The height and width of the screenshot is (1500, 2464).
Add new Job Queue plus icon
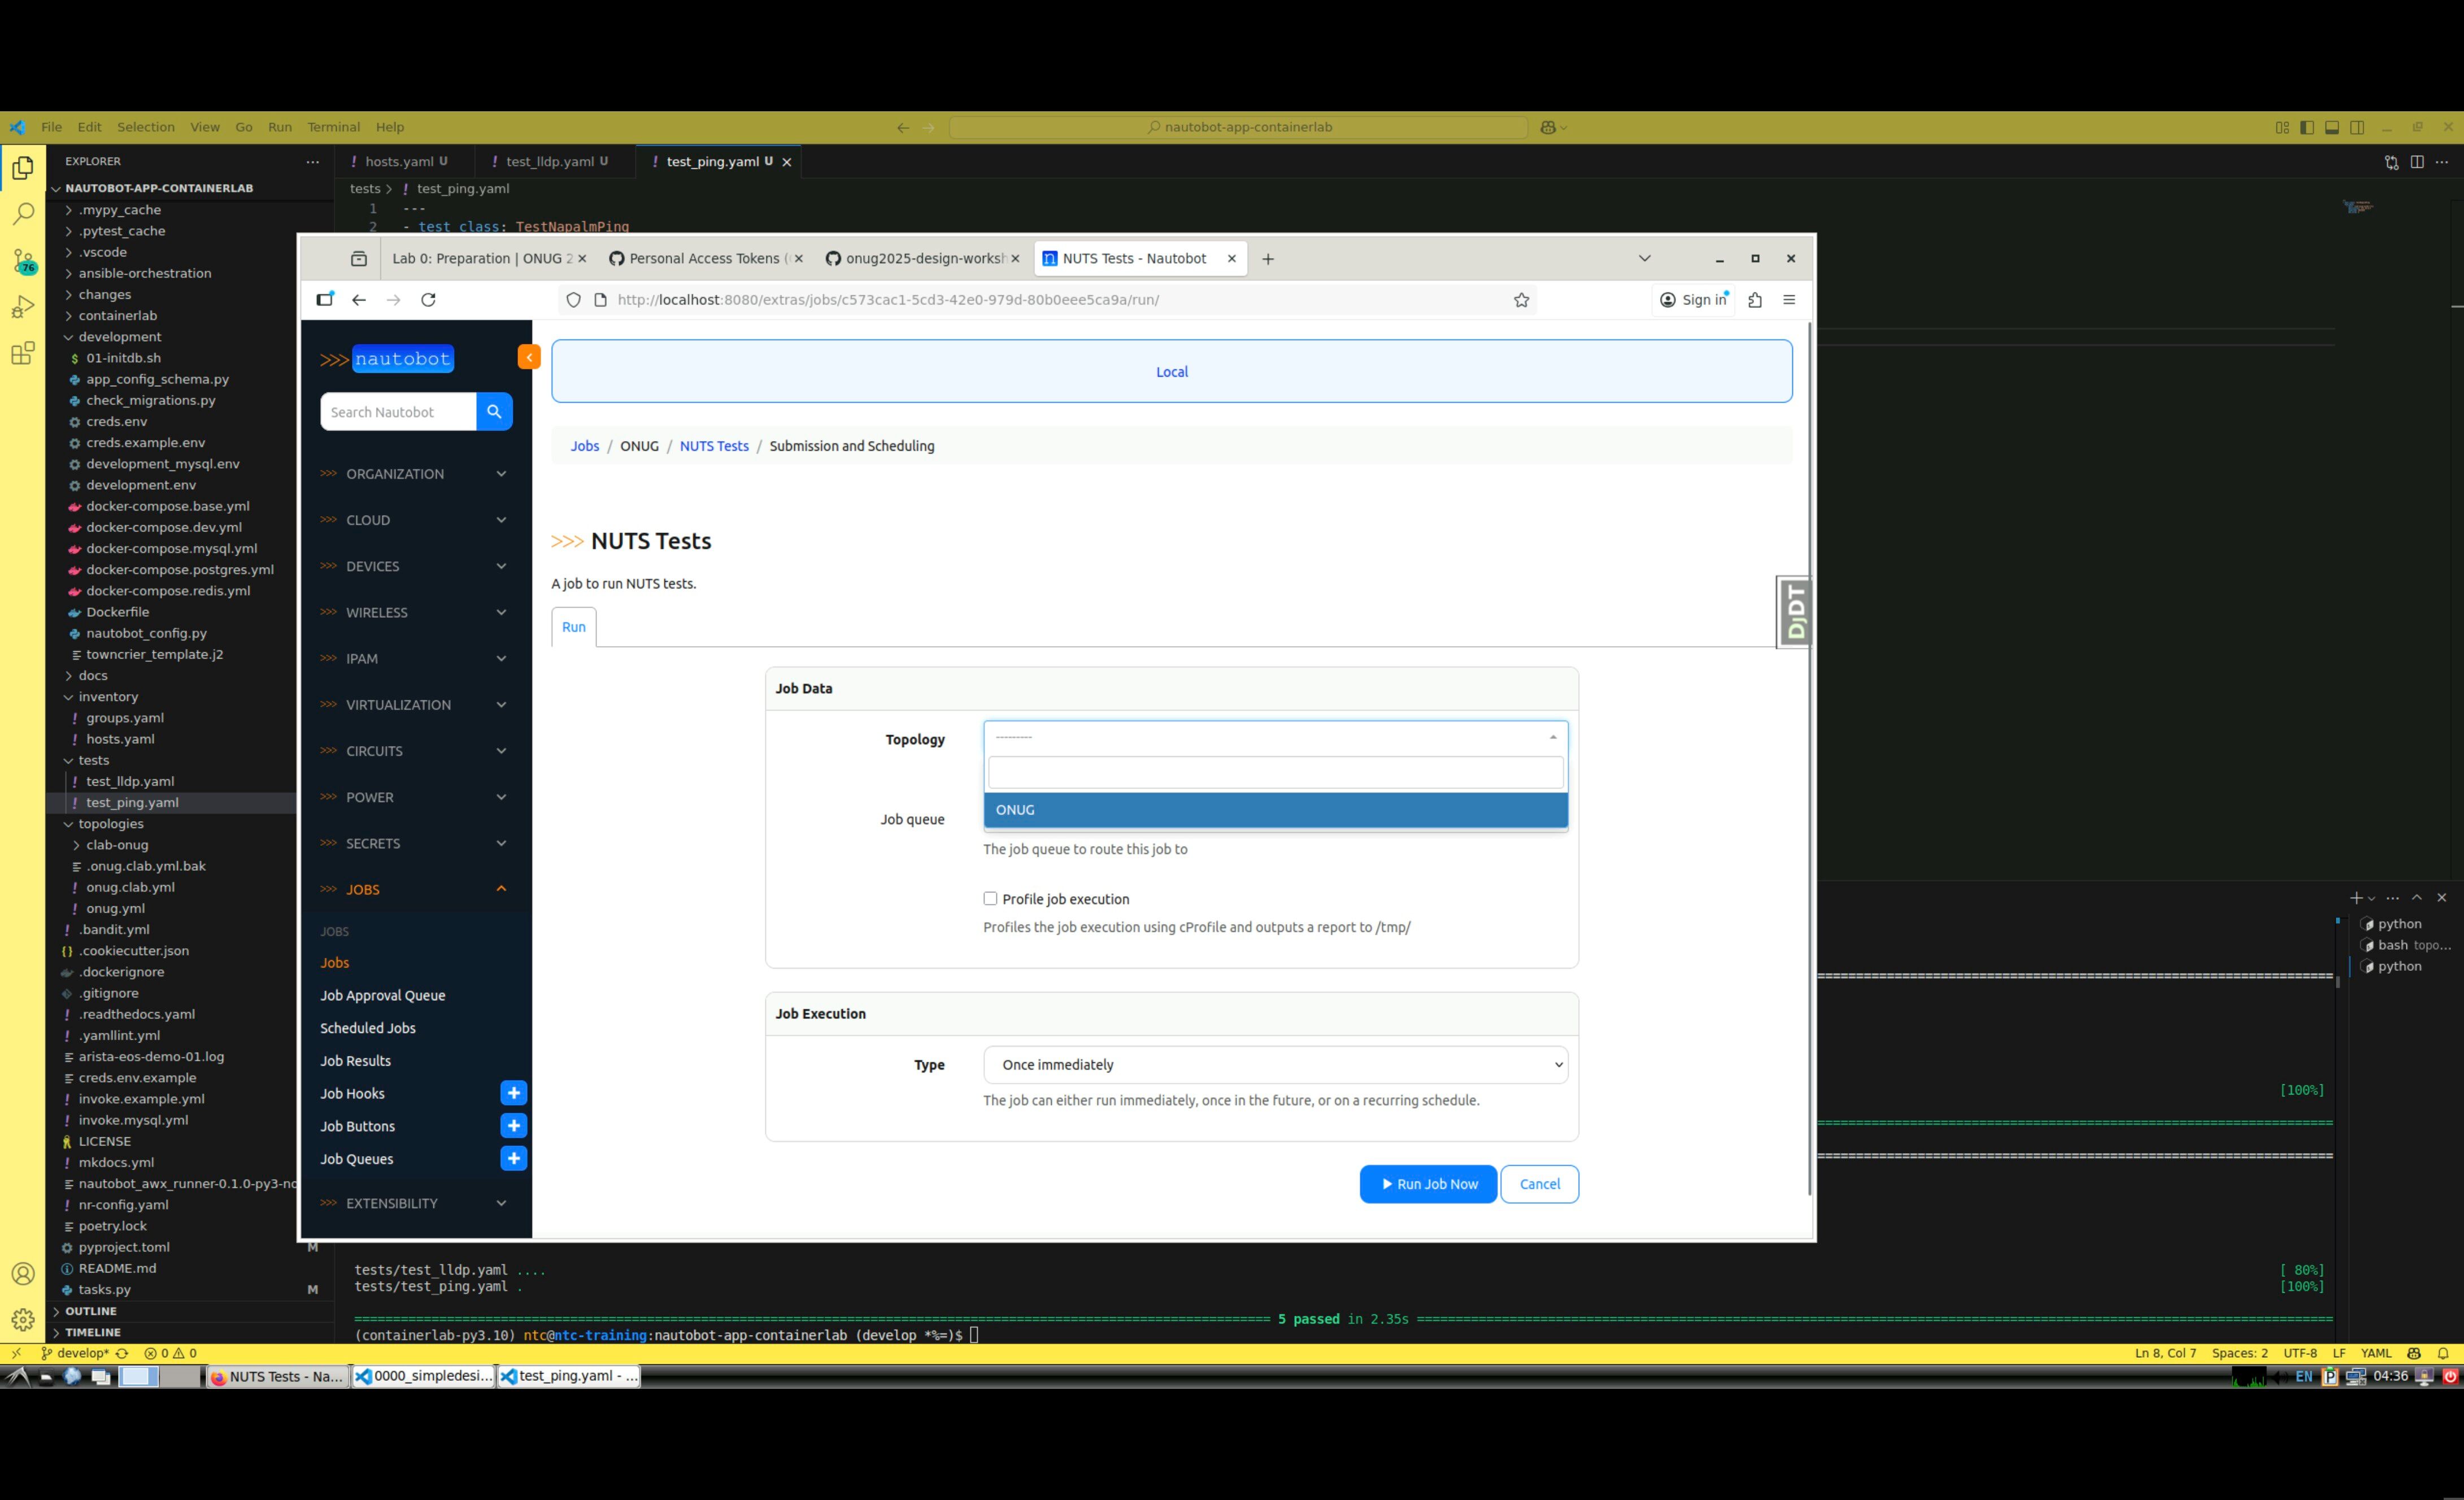513,1158
